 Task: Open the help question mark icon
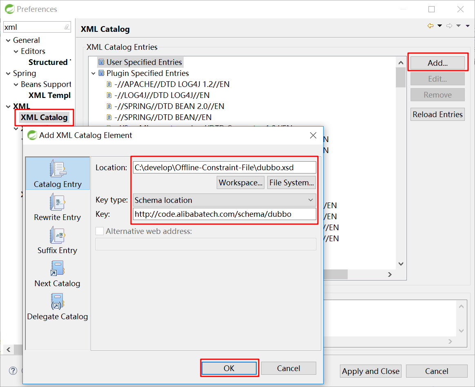click(x=13, y=371)
